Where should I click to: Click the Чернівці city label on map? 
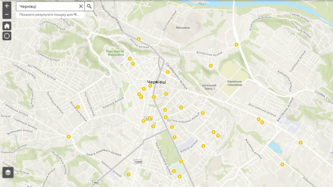156,82
